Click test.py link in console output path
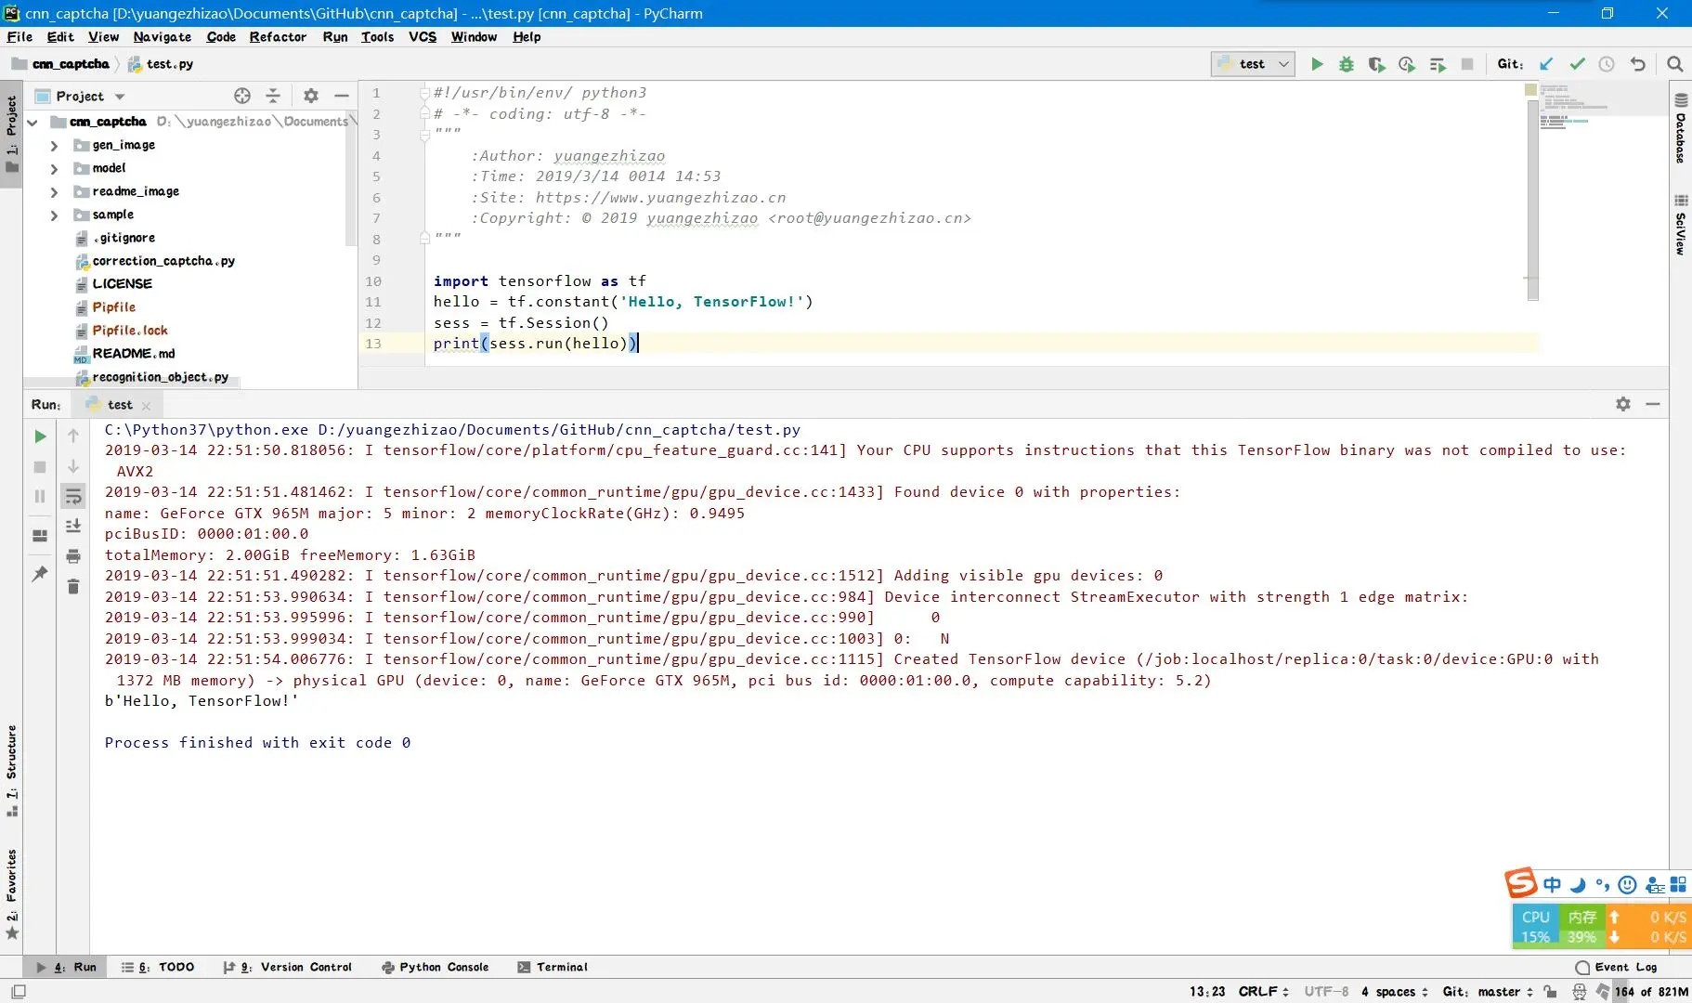The height and width of the screenshot is (1003, 1692). coord(769,430)
